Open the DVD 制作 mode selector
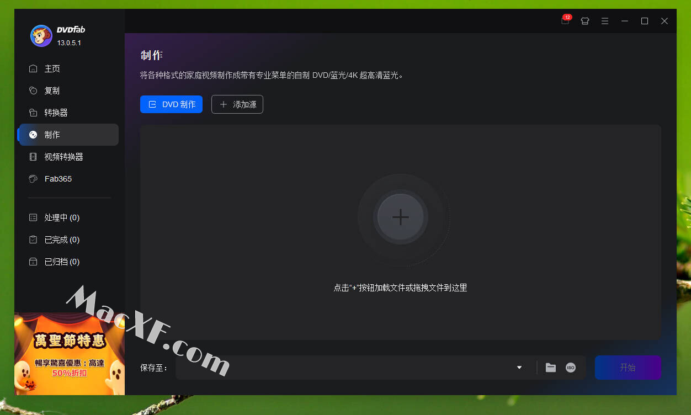691x415 pixels. (171, 104)
